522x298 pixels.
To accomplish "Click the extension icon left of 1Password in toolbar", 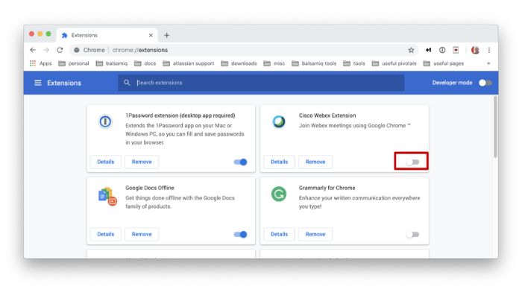I will (429, 50).
